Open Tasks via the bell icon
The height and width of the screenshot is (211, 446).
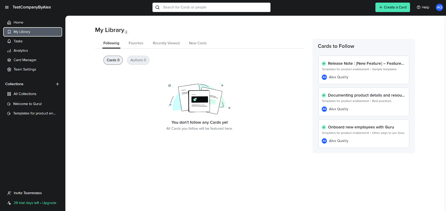click(x=9, y=41)
